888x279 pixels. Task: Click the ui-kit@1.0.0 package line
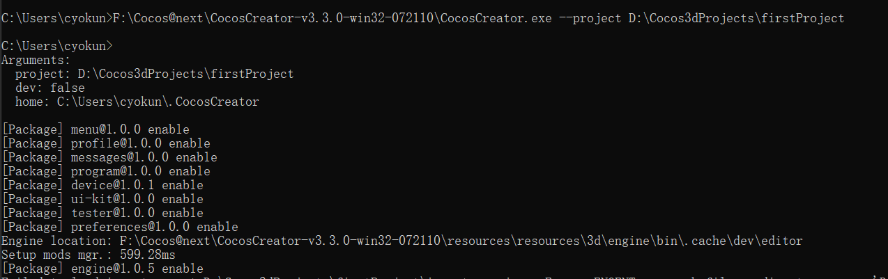click(x=102, y=199)
